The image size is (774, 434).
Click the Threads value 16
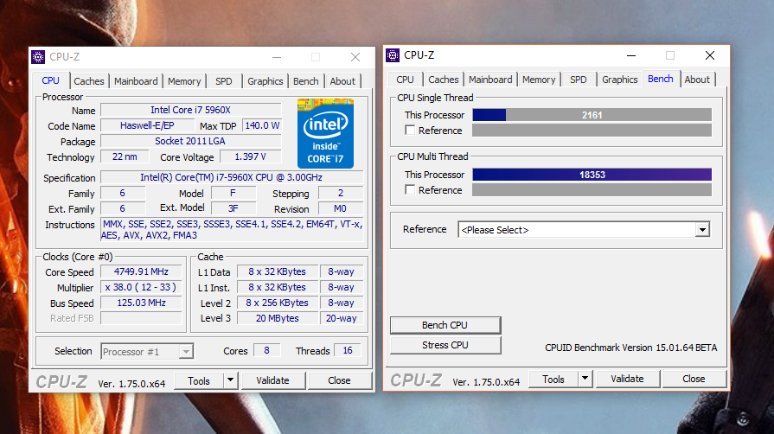click(348, 350)
